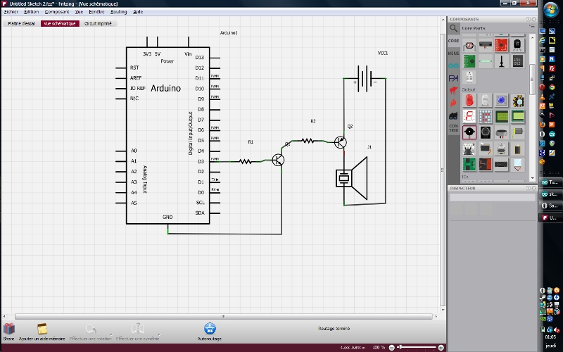Image resolution: width=563 pixels, height=352 pixels.
Task: Adjust the zoom slider handle
Action: 399,347
